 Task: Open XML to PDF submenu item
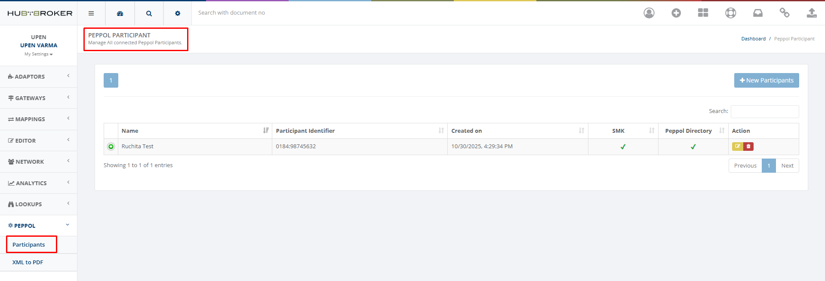[x=28, y=262]
